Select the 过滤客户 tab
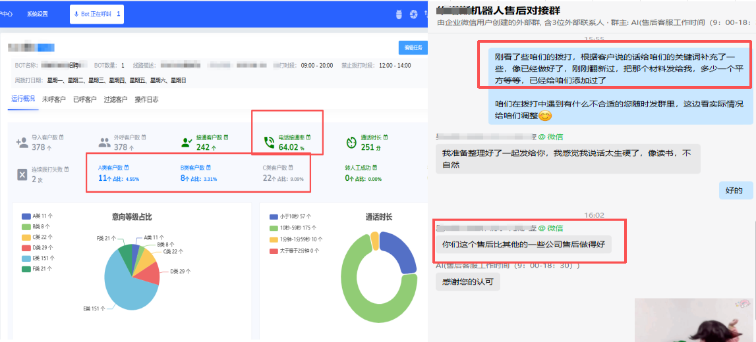 115,99
